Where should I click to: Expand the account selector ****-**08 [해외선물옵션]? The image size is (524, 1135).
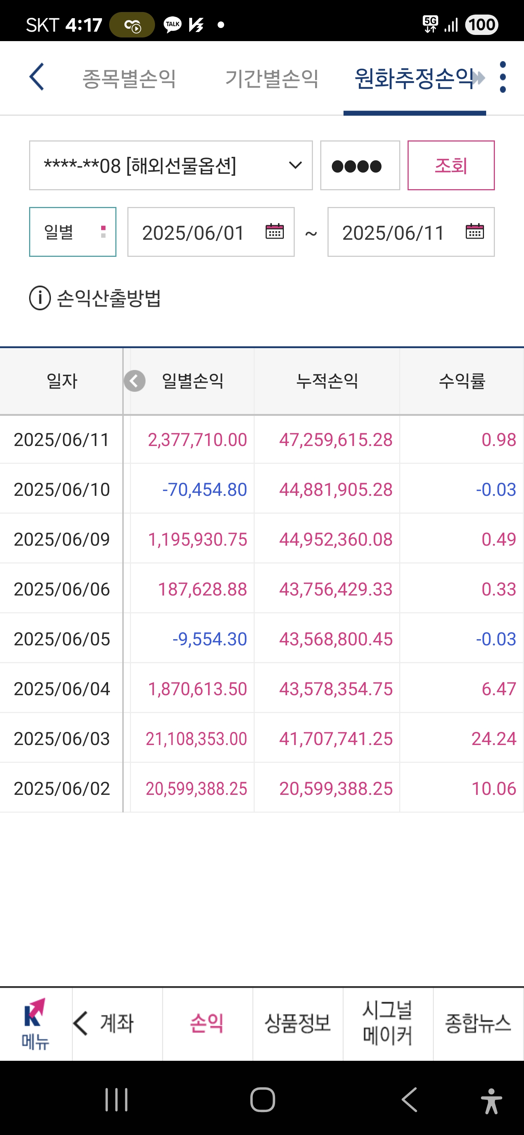point(171,166)
